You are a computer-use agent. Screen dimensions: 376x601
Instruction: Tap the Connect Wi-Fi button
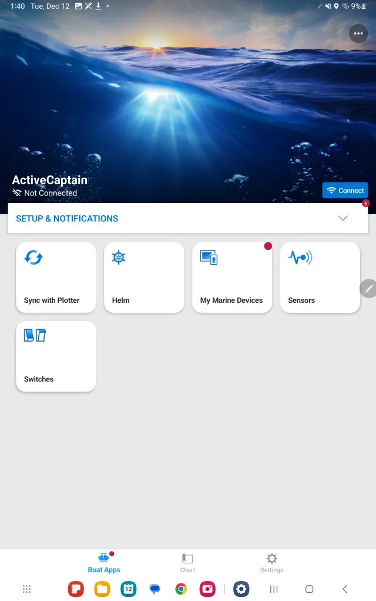click(x=345, y=191)
